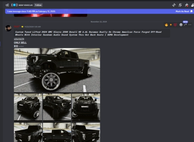Image resolution: width=194 pixels, height=142 pixels.
Task: React with the fire emoji
Action: pos(166,25)
